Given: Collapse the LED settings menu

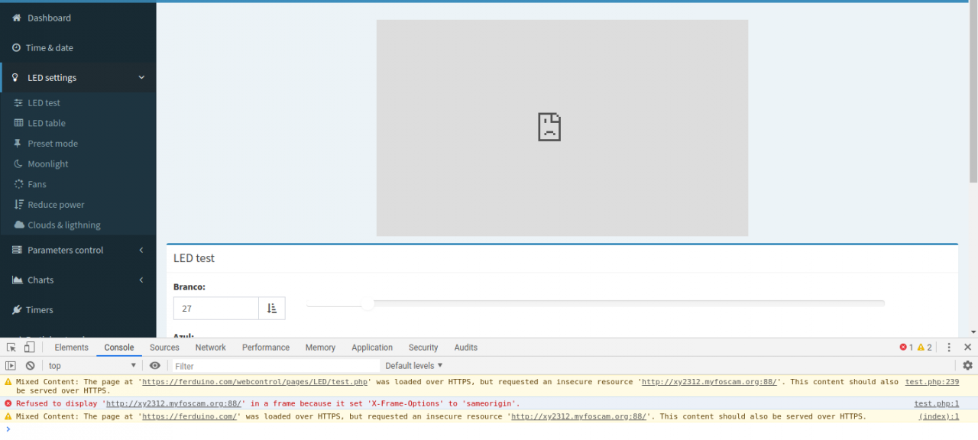Looking at the screenshot, I should (x=141, y=78).
